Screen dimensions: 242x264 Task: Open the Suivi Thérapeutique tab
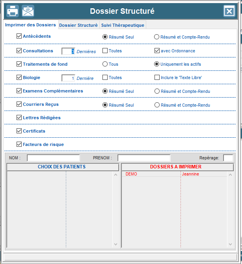point(123,25)
